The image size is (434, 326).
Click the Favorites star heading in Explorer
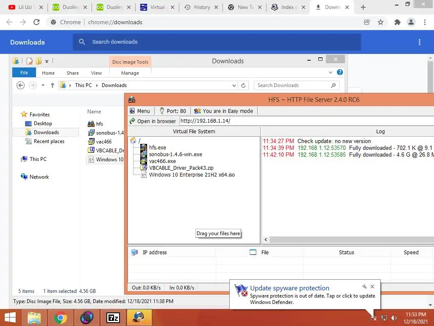(x=35, y=114)
